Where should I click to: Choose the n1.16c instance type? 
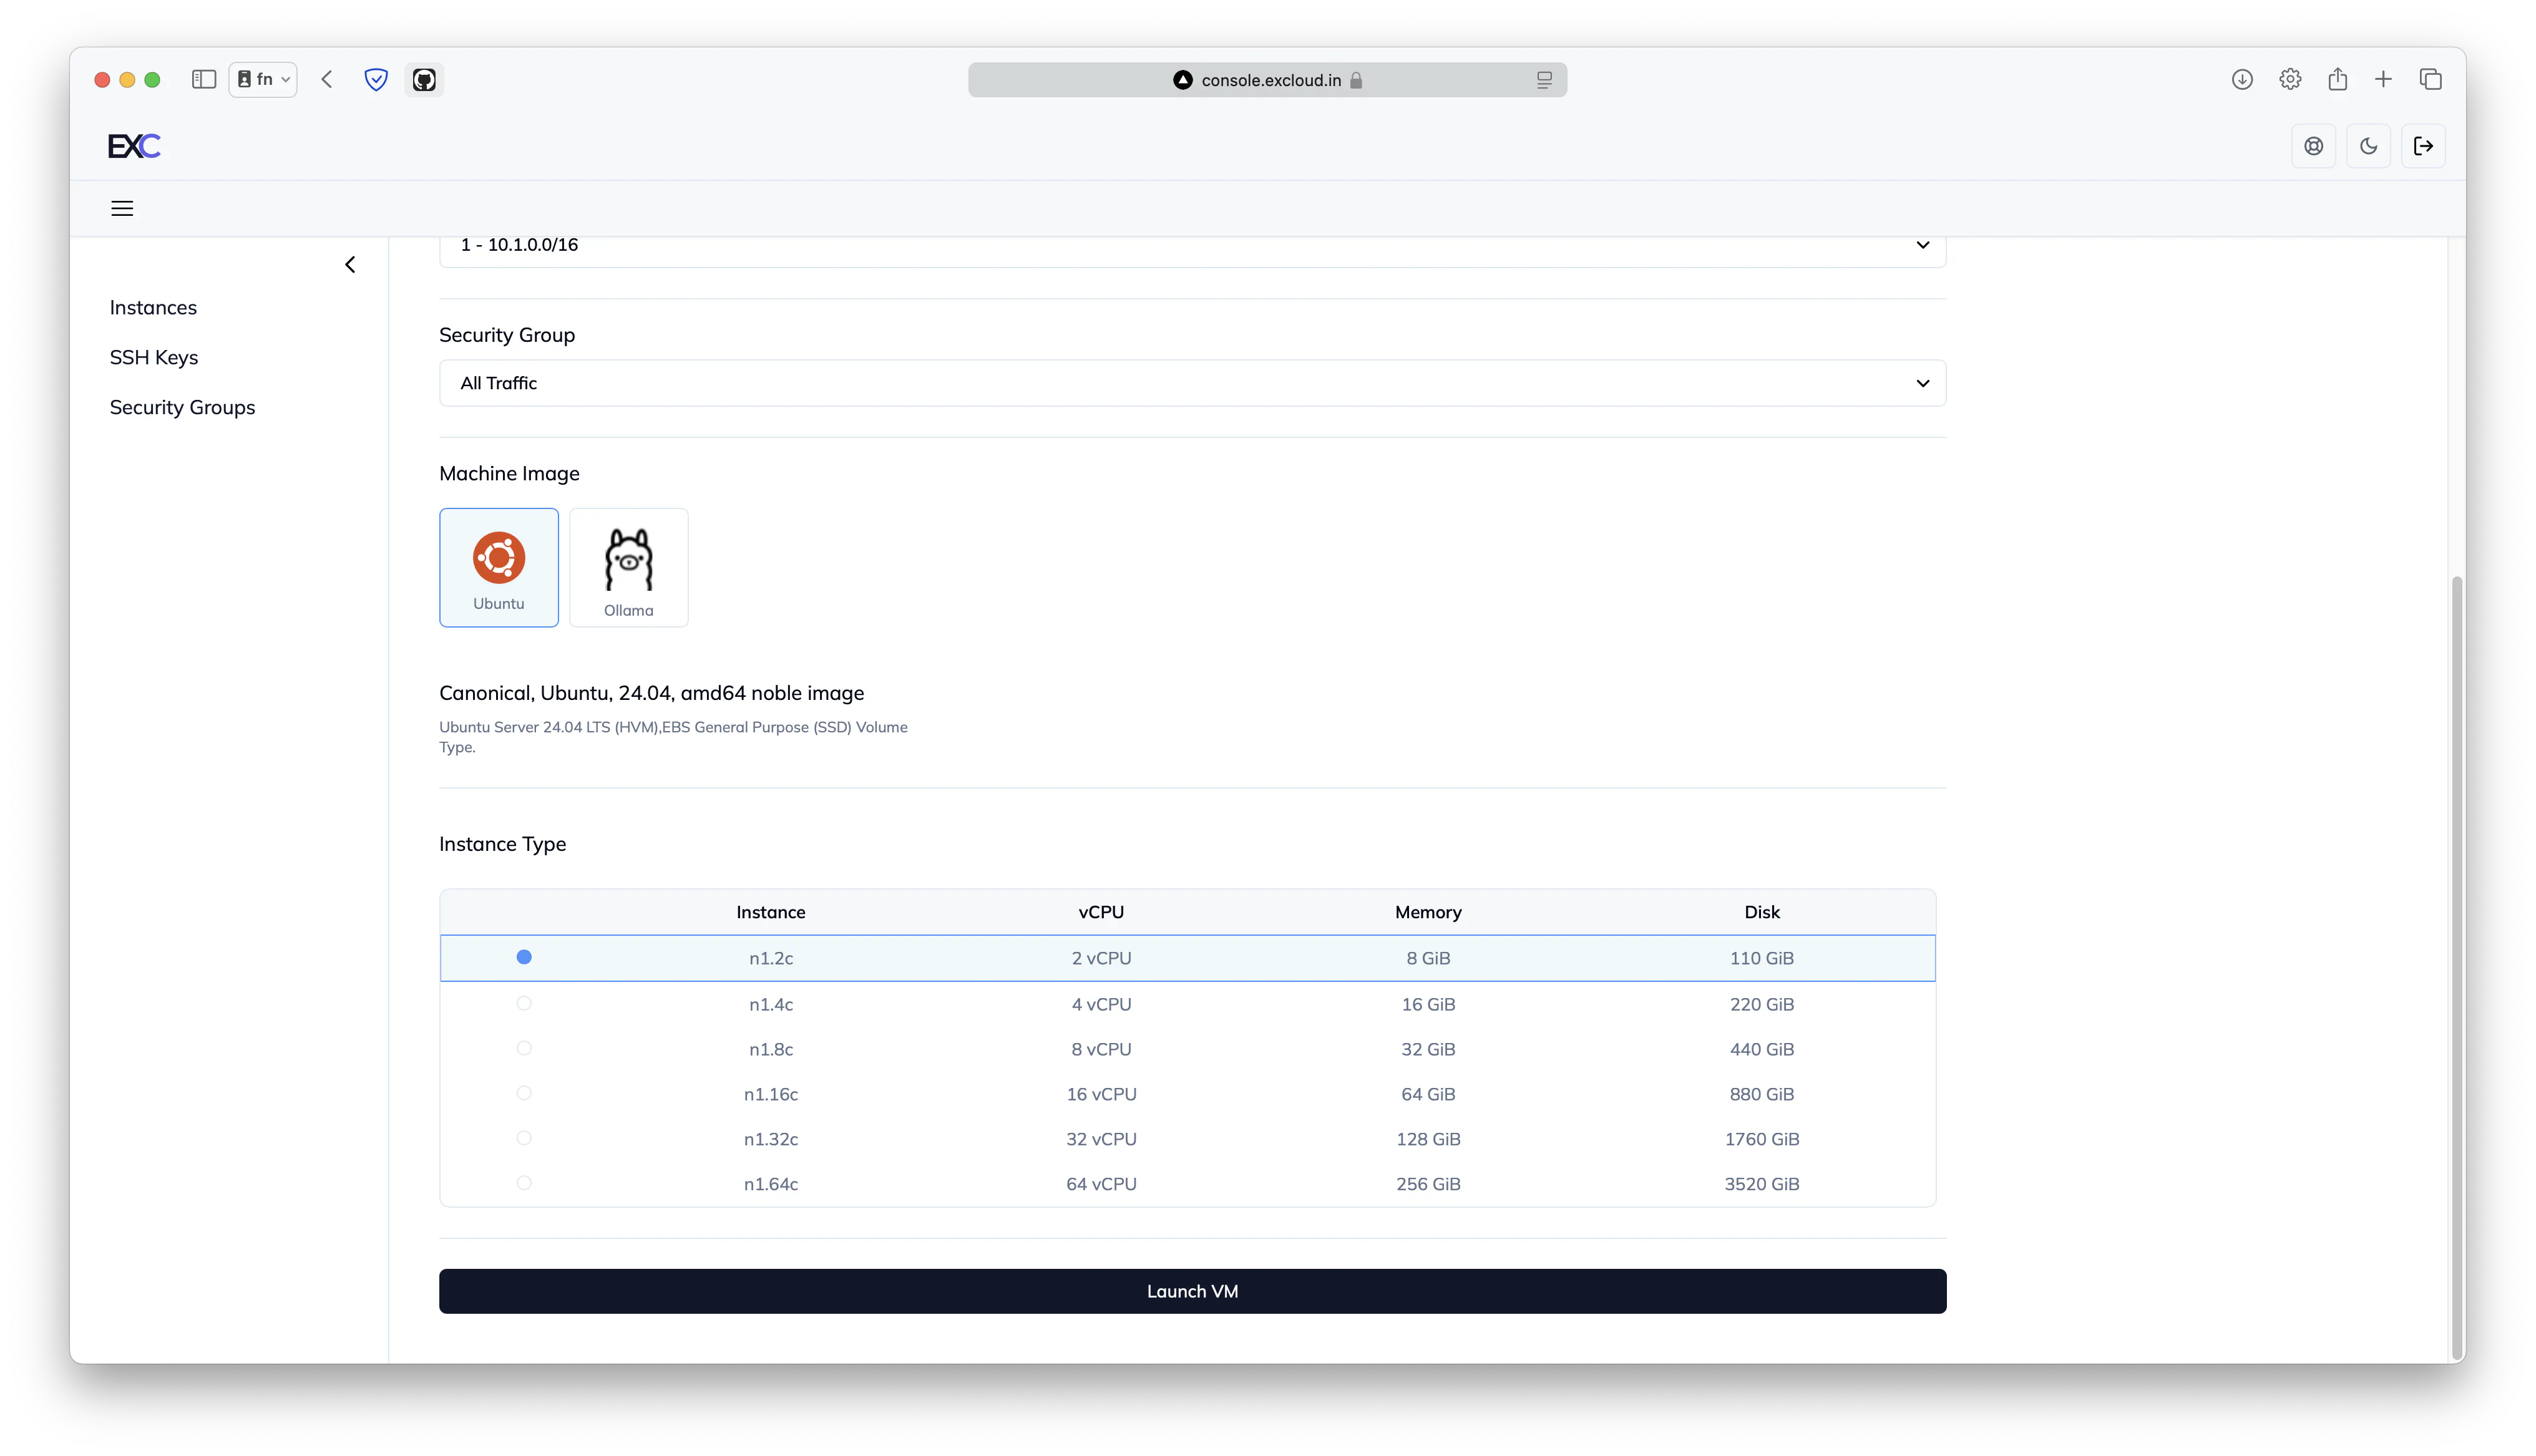pyautogui.click(x=524, y=1092)
